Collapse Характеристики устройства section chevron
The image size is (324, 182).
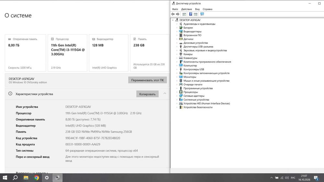point(165,93)
